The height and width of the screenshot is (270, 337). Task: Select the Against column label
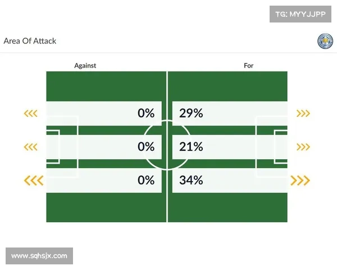click(x=85, y=65)
